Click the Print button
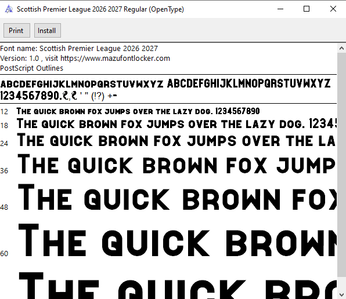 17,30
